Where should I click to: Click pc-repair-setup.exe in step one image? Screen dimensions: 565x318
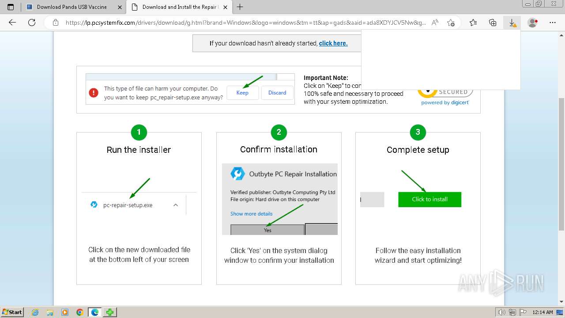[128, 205]
